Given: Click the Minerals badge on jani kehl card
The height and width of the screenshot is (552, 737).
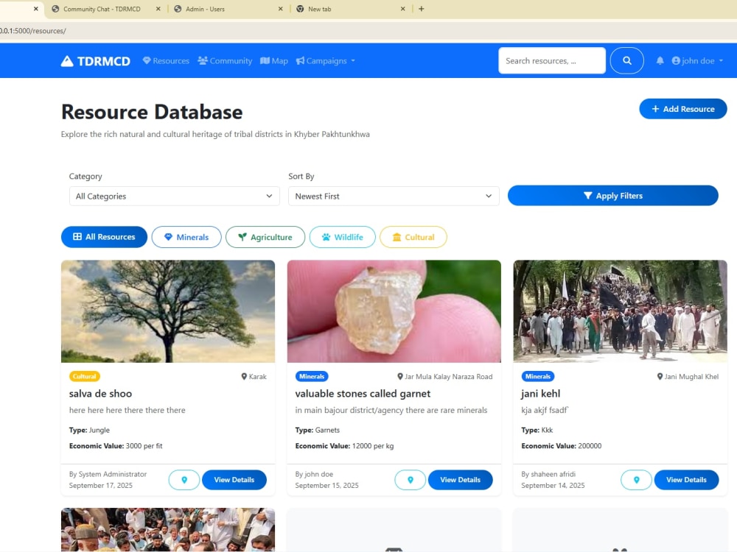Looking at the screenshot, I should coord(538,376).
